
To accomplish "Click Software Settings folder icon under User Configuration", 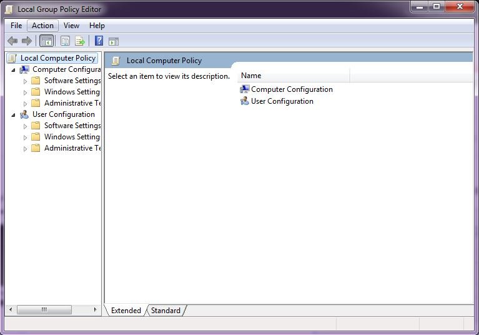I will [x=36, y=126].
